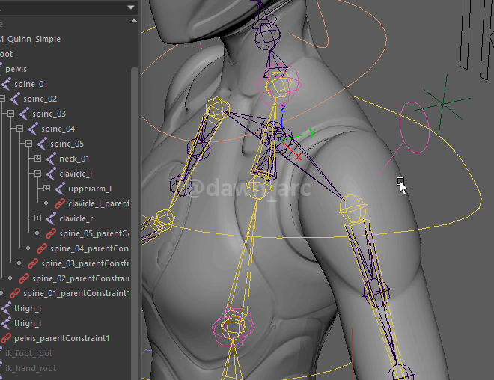Collapse the spine_02 node
The height and width of the screenshot is (380, 494).
point(2,99)
